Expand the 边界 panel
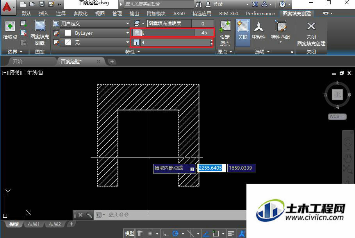Viewport: 355px width, 238px height. [15, 52]
